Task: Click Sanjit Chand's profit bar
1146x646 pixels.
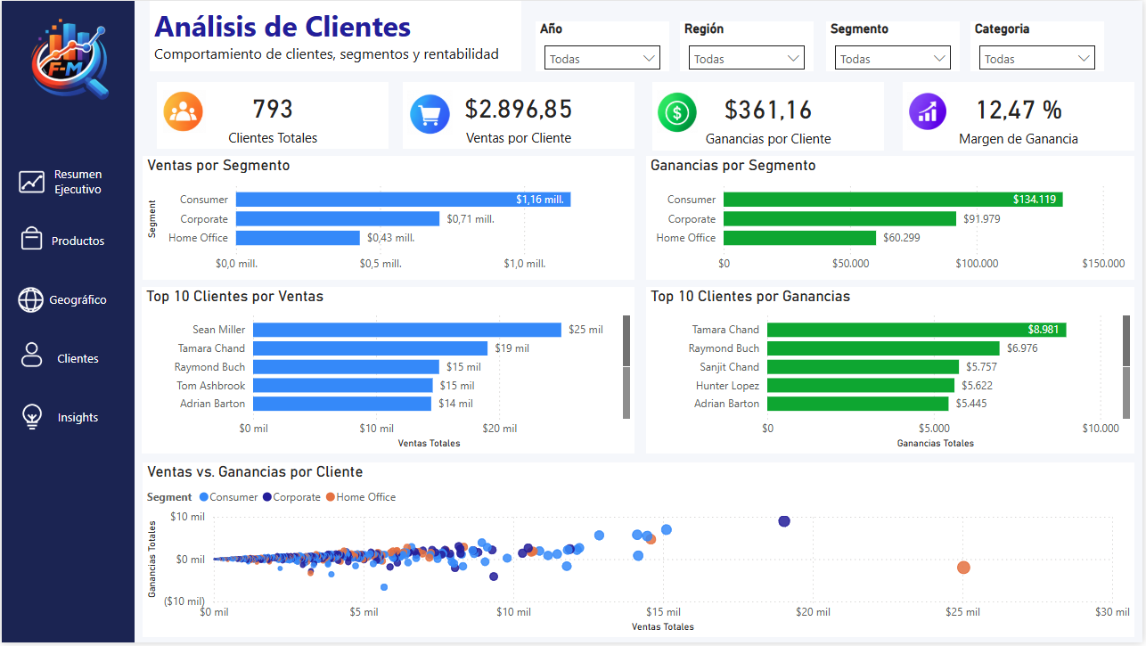Action: click(x=863, y=367)
